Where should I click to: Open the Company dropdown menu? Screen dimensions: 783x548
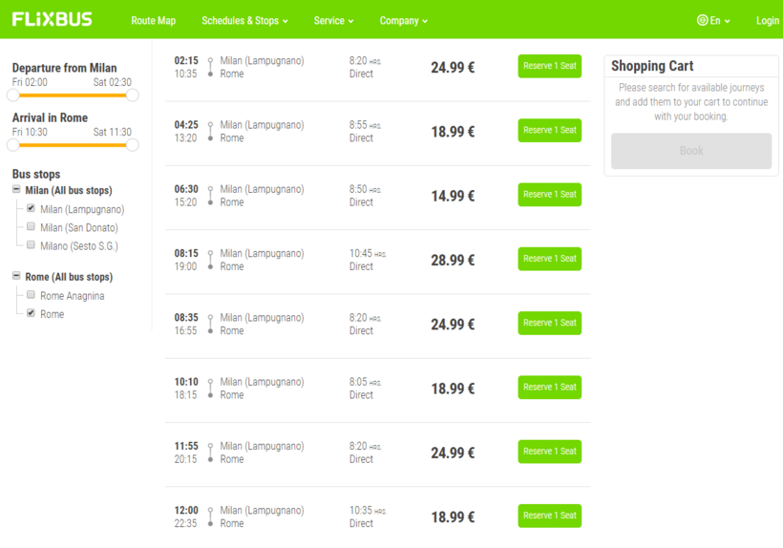tap(403, 20)
